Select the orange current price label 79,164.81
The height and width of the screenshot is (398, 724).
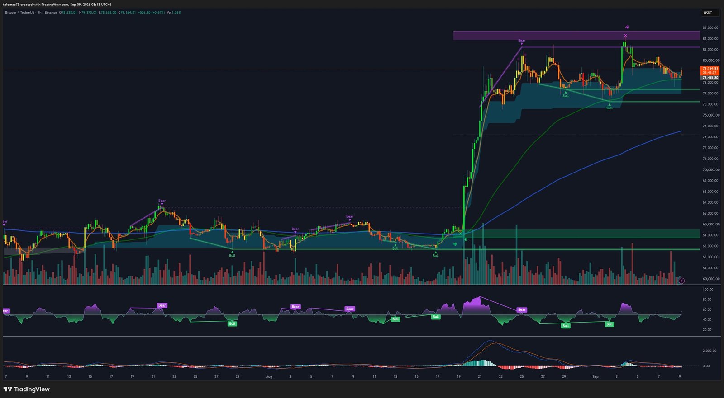tap(710, 70)
